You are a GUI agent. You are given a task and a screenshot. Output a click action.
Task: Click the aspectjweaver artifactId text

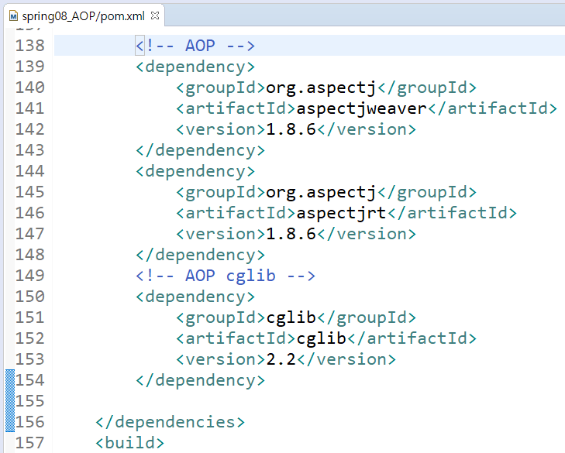tap(361, 108)
